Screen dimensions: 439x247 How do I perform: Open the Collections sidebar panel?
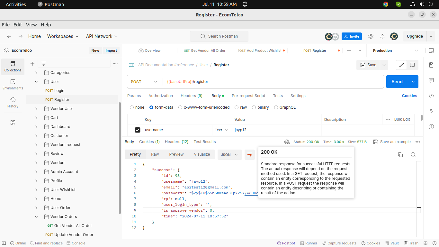[x=13, y=67]
